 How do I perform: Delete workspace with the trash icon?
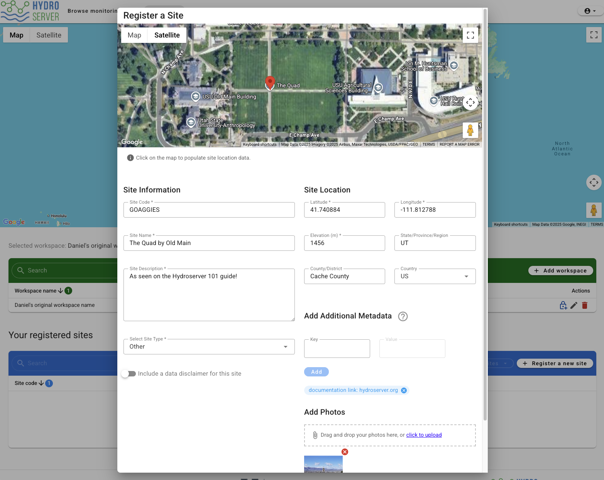(x=585, y=305)
